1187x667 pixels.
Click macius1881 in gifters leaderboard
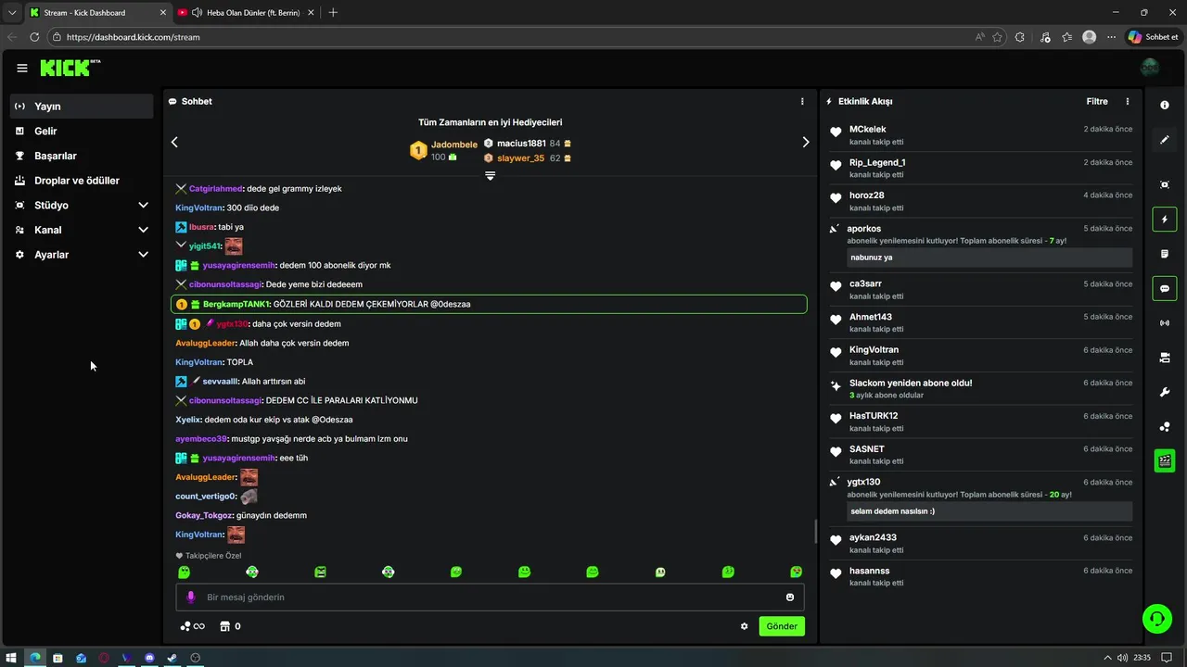[x=521, y=144]
